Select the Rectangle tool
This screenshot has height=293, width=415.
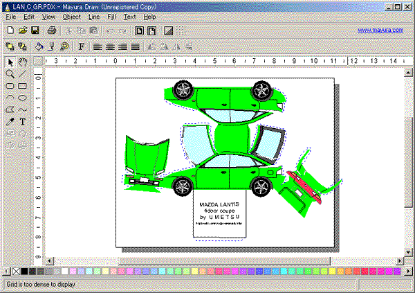pyautogui.click(x=23, y=86)
